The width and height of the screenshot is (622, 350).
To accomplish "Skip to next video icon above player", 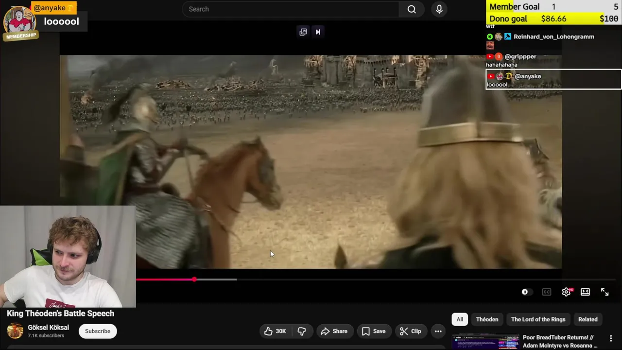I will 318,32.
